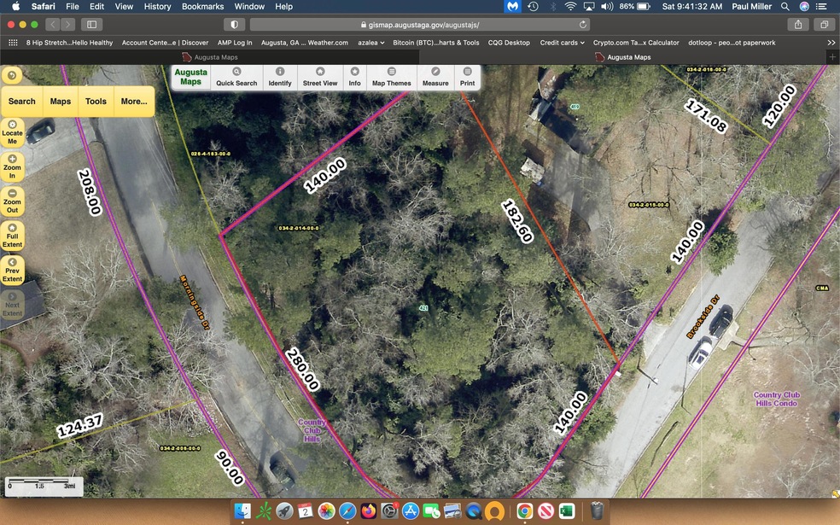Screen dimensions: 840x525
Task: Open Excel from the Dock
Action: pos(567,510)
